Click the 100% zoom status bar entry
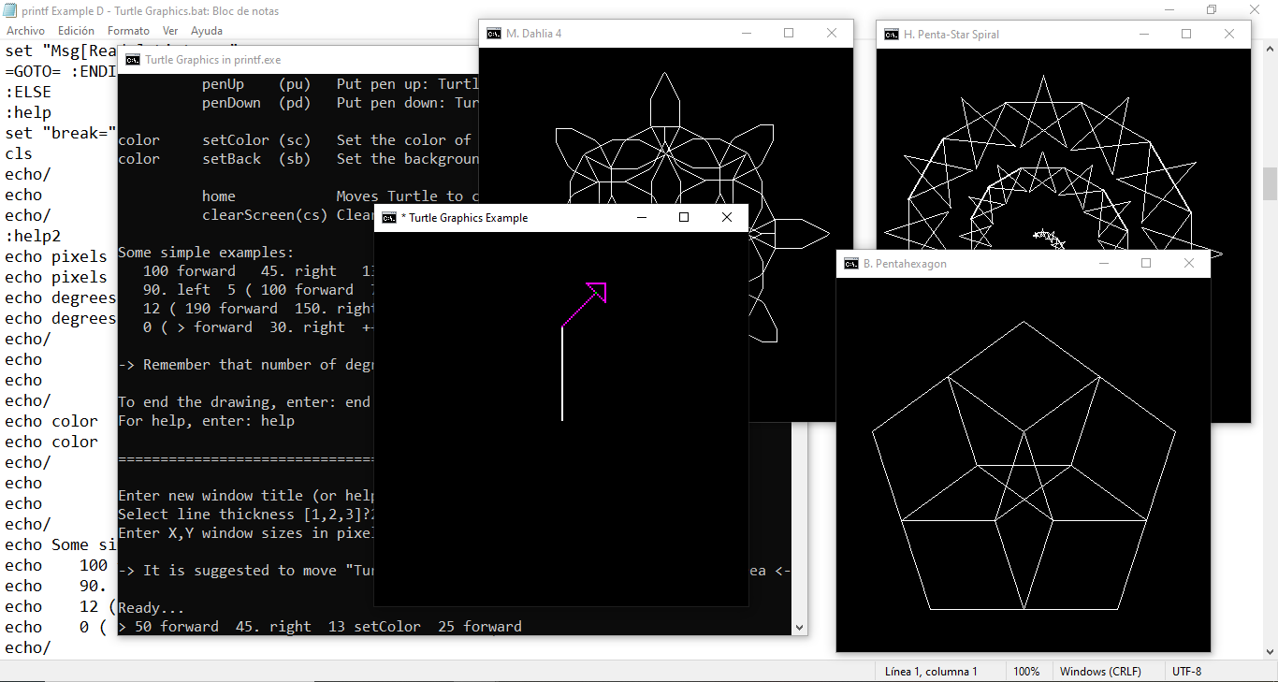 point(1026,671)
